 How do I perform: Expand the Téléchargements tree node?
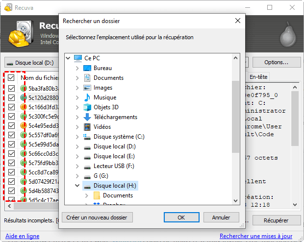[77, 117]
